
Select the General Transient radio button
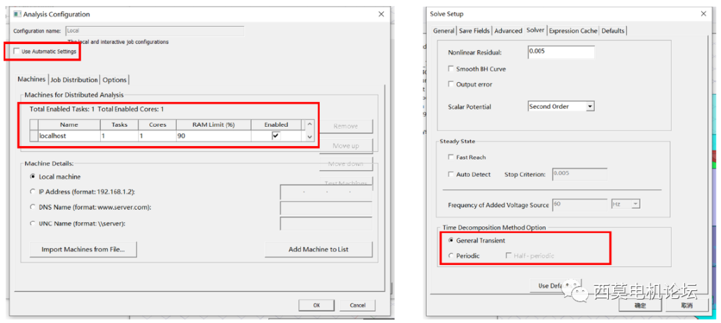coord(451,240)
